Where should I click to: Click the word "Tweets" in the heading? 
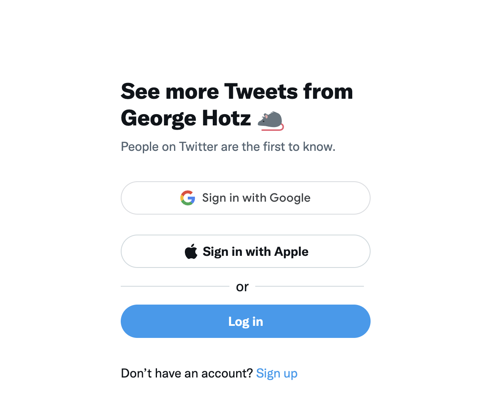pos(261,92)
